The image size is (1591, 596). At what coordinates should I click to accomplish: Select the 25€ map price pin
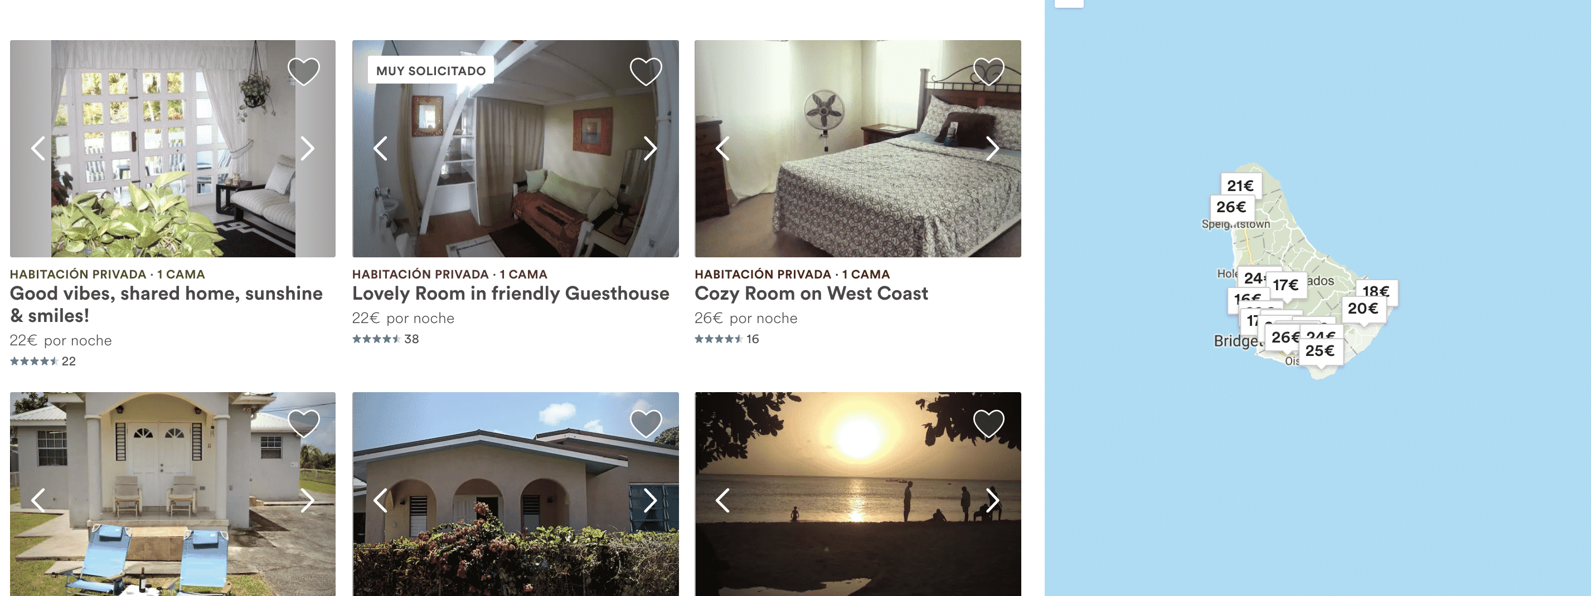(1320, 350)
